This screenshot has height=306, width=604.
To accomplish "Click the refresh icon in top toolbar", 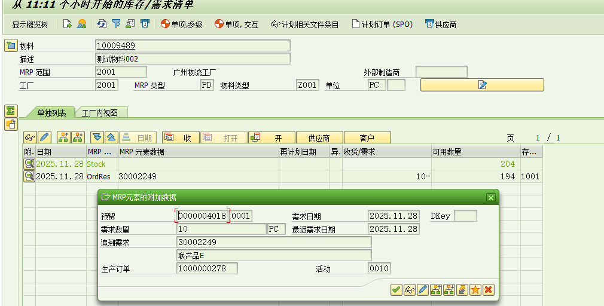I will point(102,25).
